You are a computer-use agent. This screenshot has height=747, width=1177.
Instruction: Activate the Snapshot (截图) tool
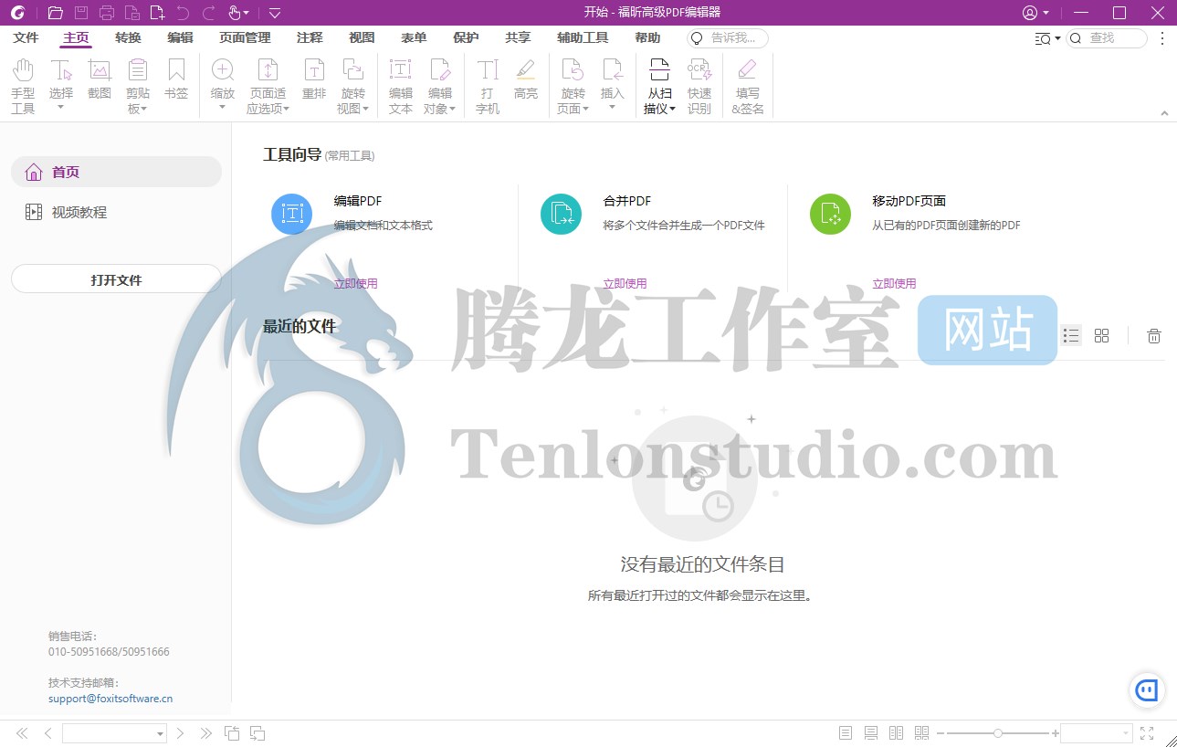pos(100,79)
